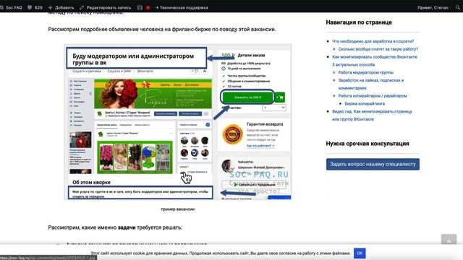The width and height of the screenshot is (463, 260).
Task: Accept cookies with the OK button
Action: [x=360, y=253]
